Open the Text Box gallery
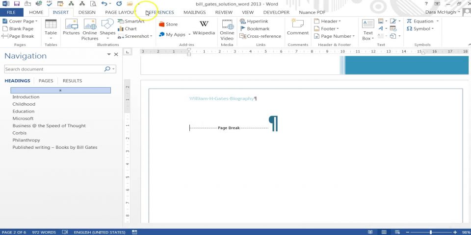Image resolution: width=471 pixels, height=235 pixels. click(x=368, y=29)
